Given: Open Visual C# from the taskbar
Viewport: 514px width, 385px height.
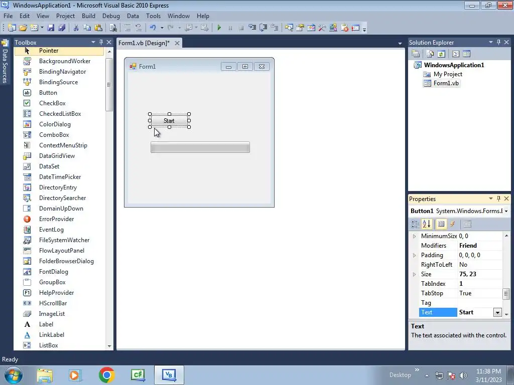Looking at the screenshot, I should (138, 375).
